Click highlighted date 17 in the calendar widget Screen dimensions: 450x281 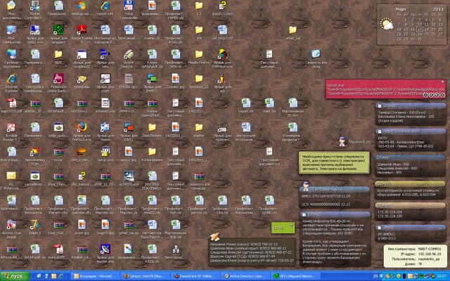(x=420, y=30)
